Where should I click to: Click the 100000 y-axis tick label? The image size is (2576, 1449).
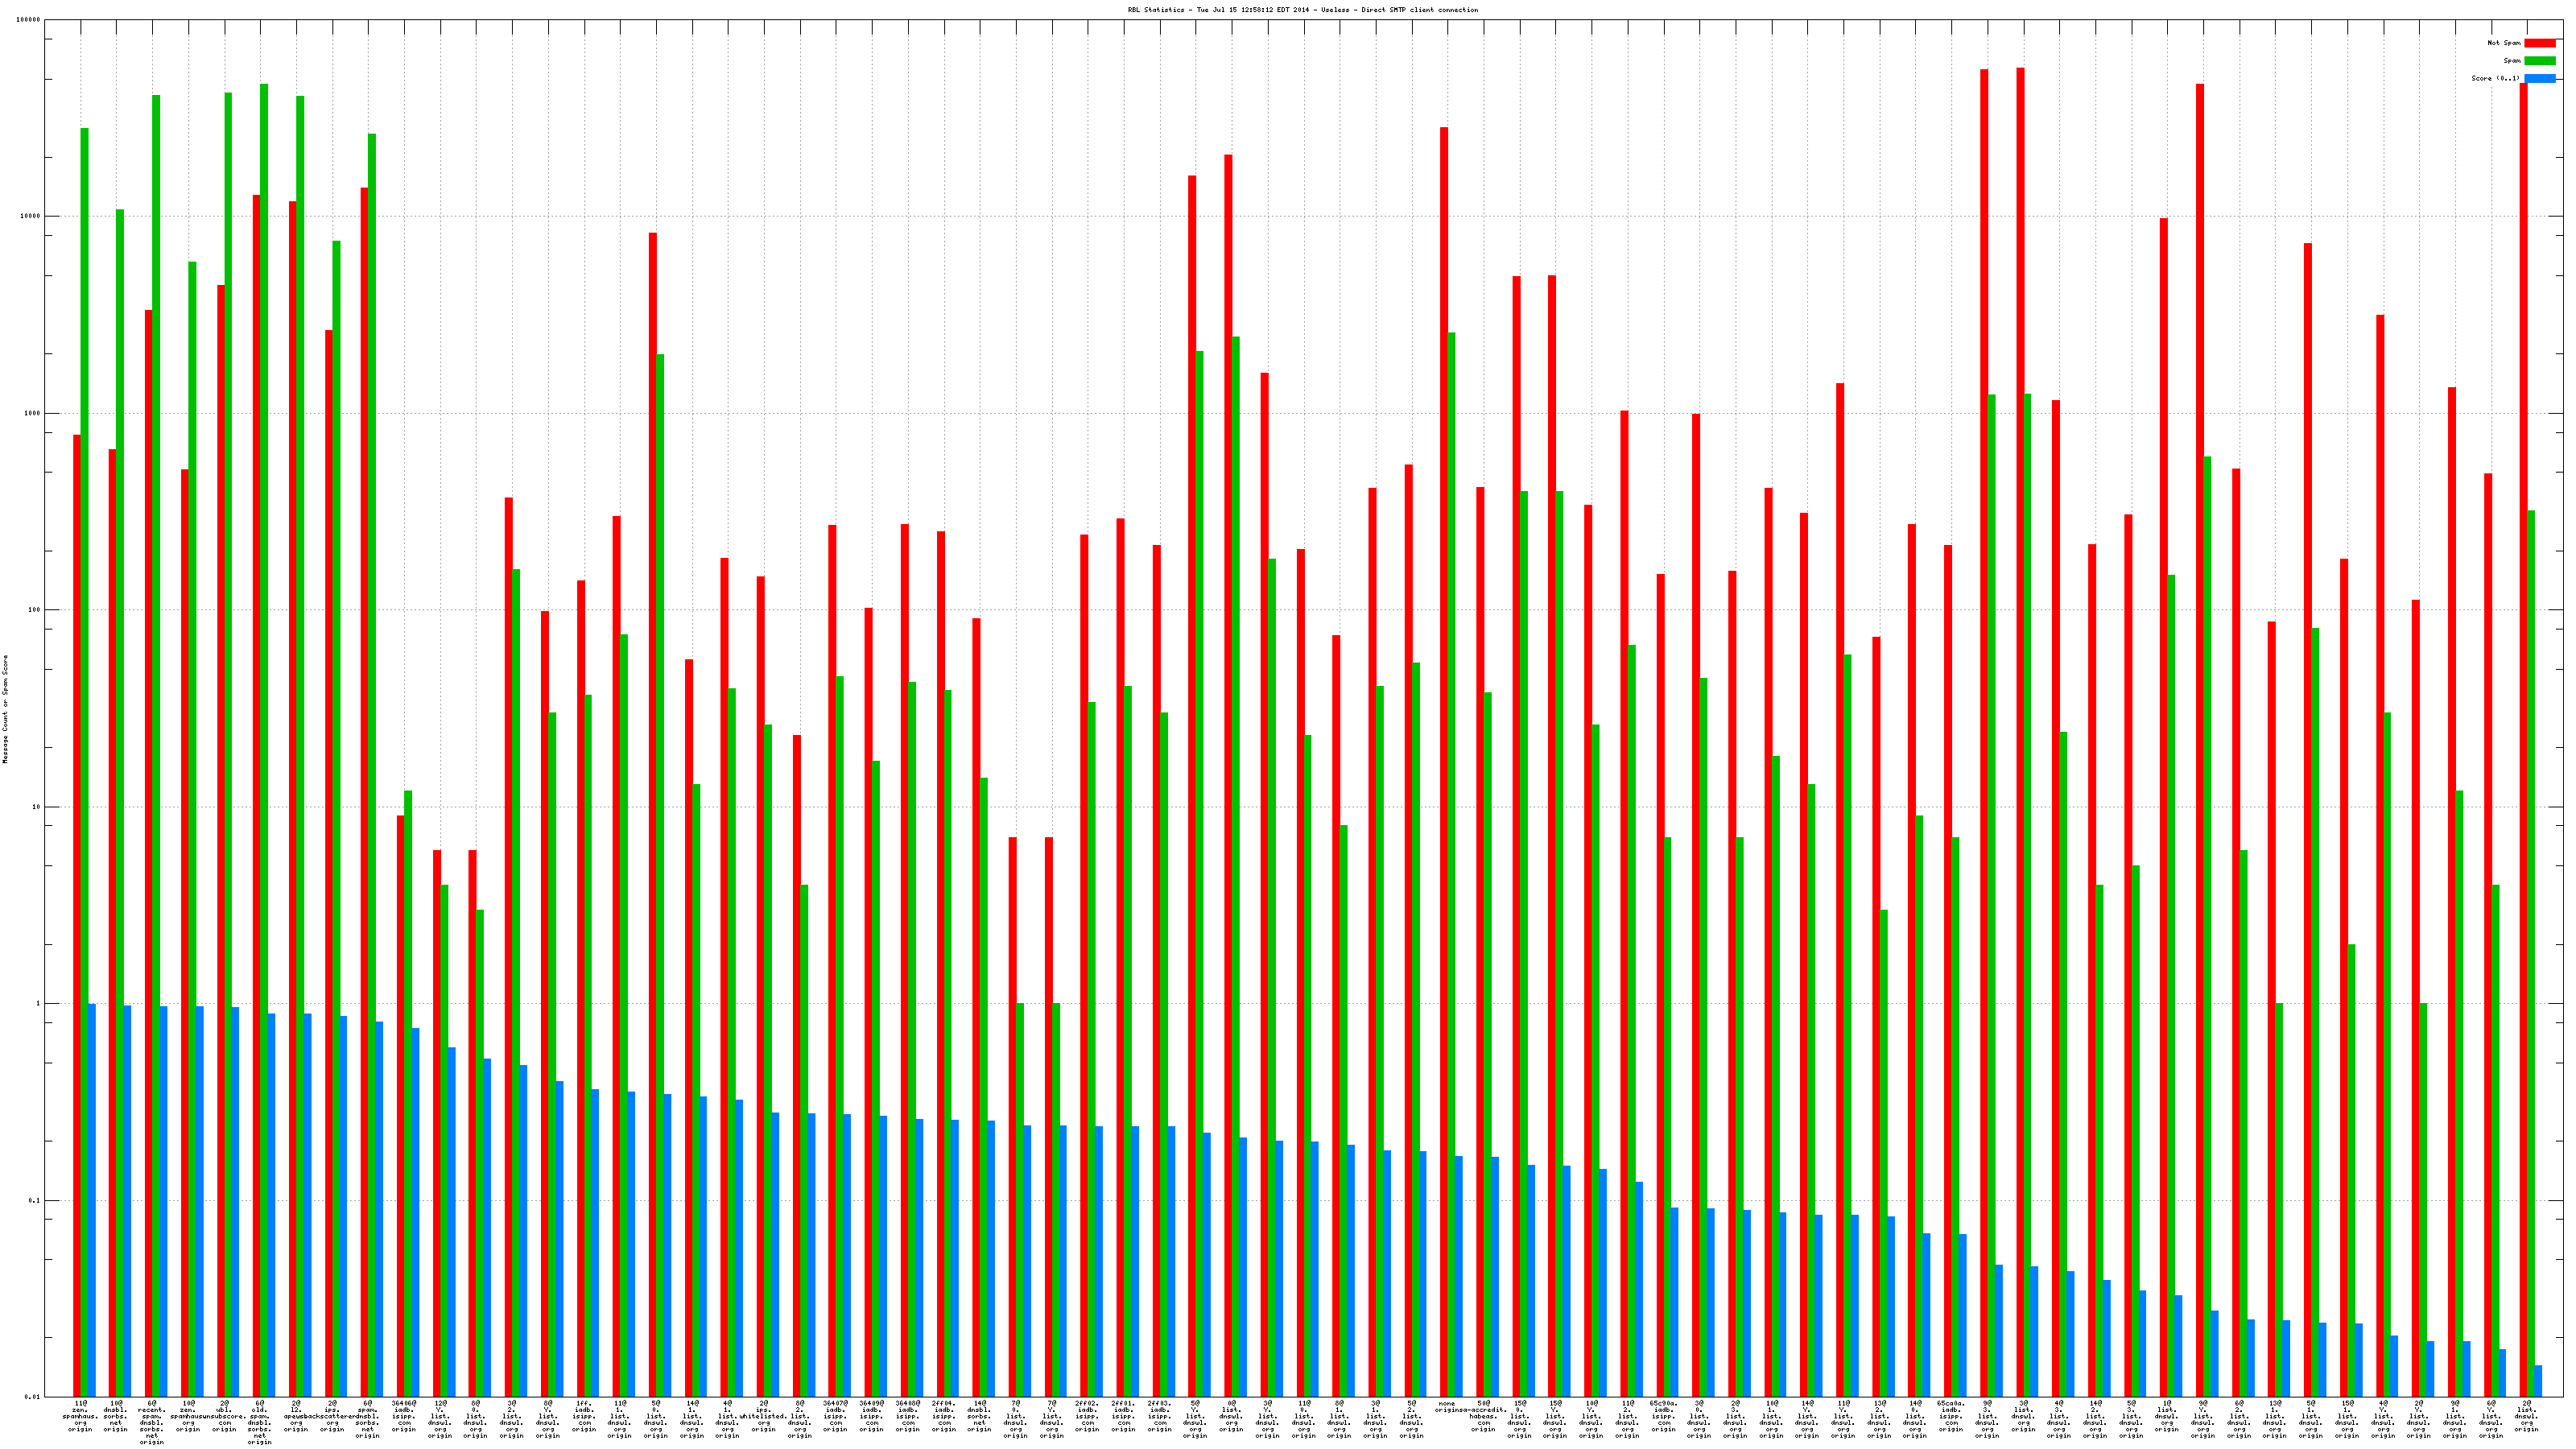pos(30,20)
